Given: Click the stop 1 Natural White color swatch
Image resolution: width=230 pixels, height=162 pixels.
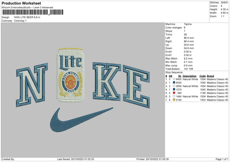Looking at the screenshot, I should coord(174,79).
